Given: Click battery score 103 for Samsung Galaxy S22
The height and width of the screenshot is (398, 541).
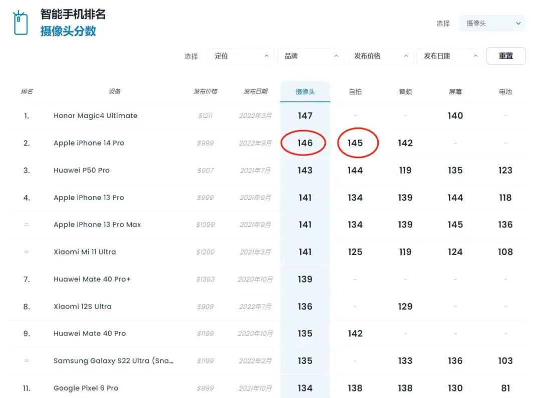Looking at the screenshot, I should pos(505,361).
